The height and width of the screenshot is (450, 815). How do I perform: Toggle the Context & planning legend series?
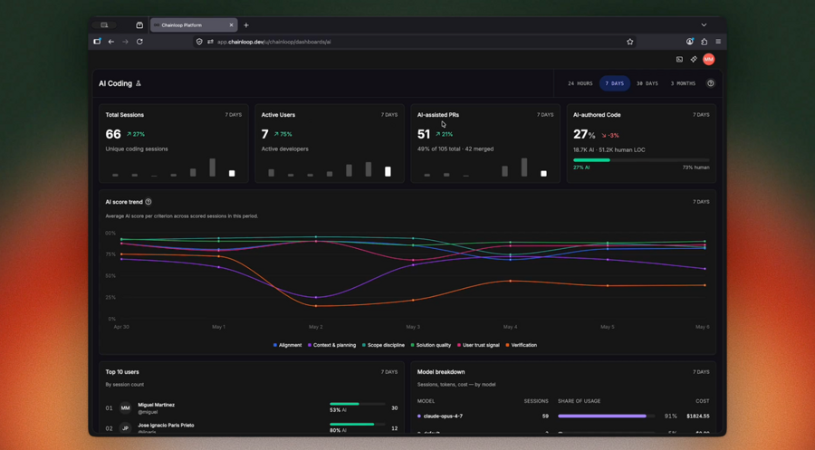(331, 345)
